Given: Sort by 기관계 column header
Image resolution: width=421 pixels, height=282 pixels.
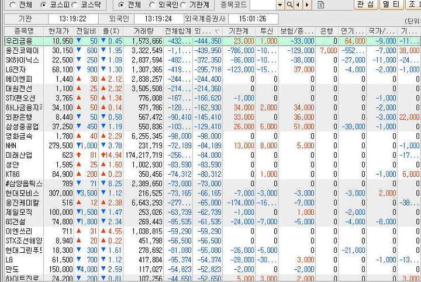Looking at the screenshot, I should click(x=239, y=31).
